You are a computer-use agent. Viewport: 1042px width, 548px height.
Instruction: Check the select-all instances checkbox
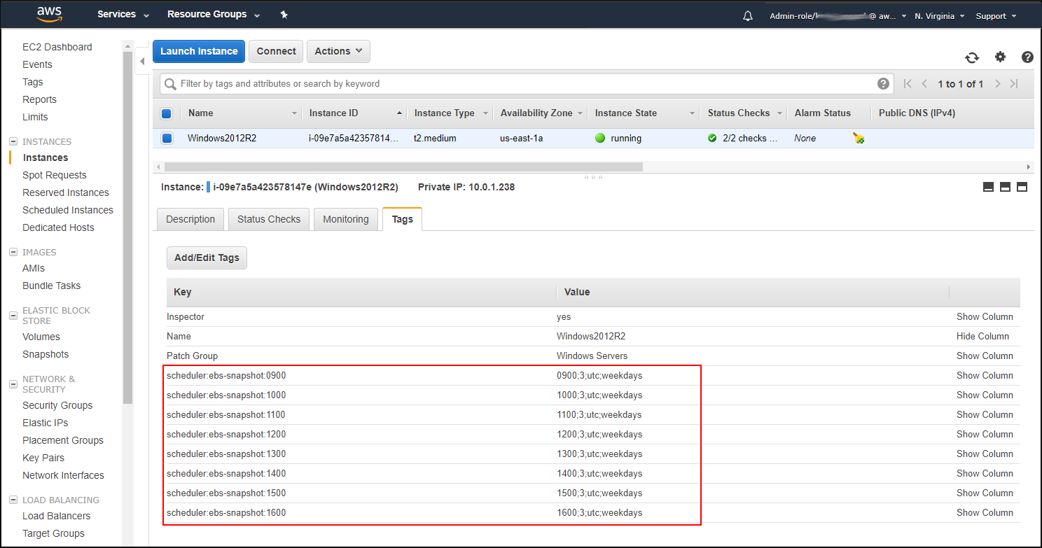167,113
